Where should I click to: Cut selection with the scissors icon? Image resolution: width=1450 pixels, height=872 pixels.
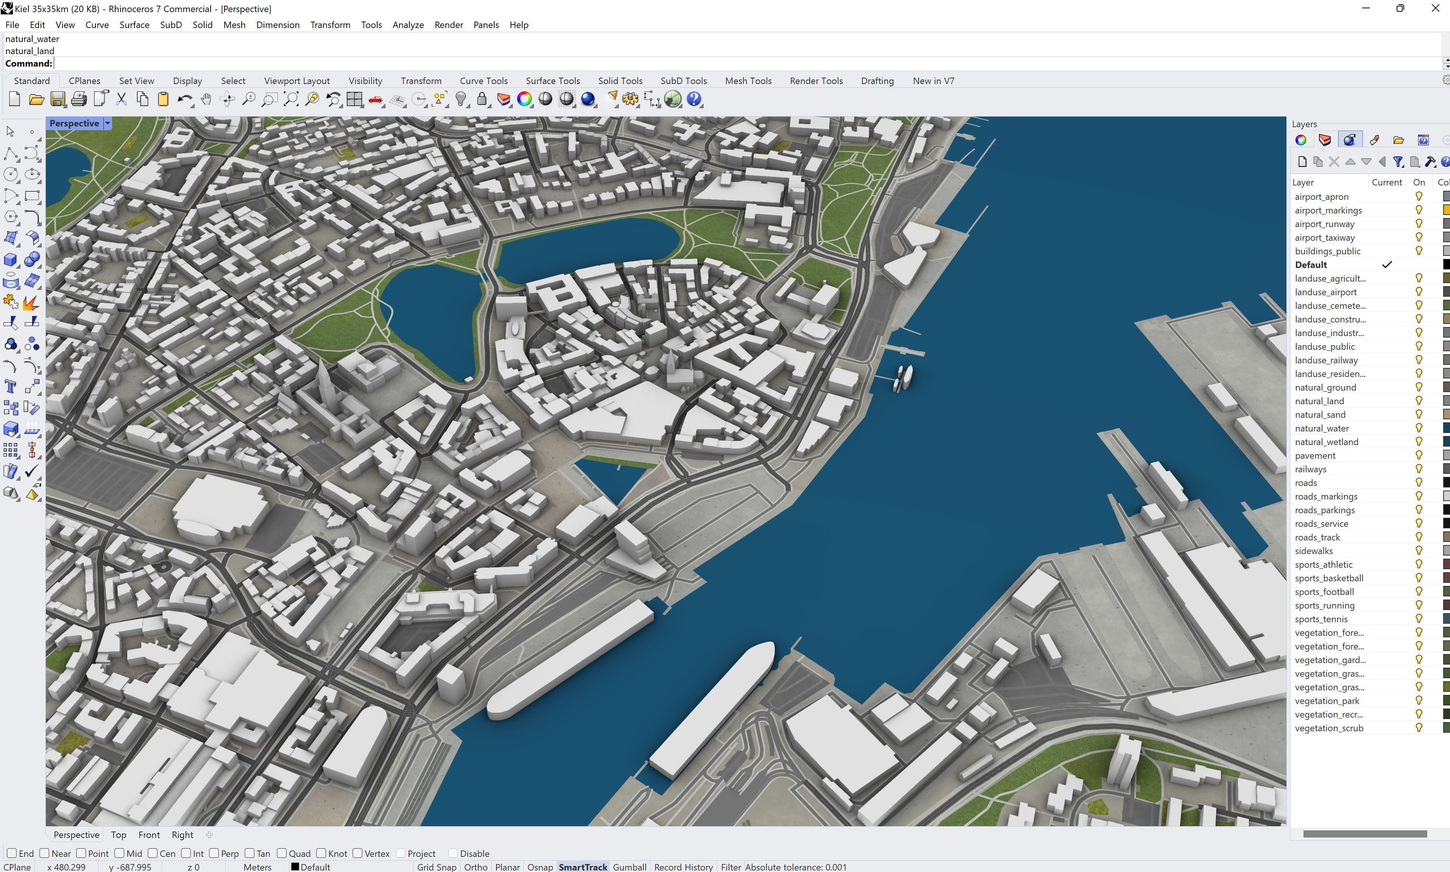(122, 99)
